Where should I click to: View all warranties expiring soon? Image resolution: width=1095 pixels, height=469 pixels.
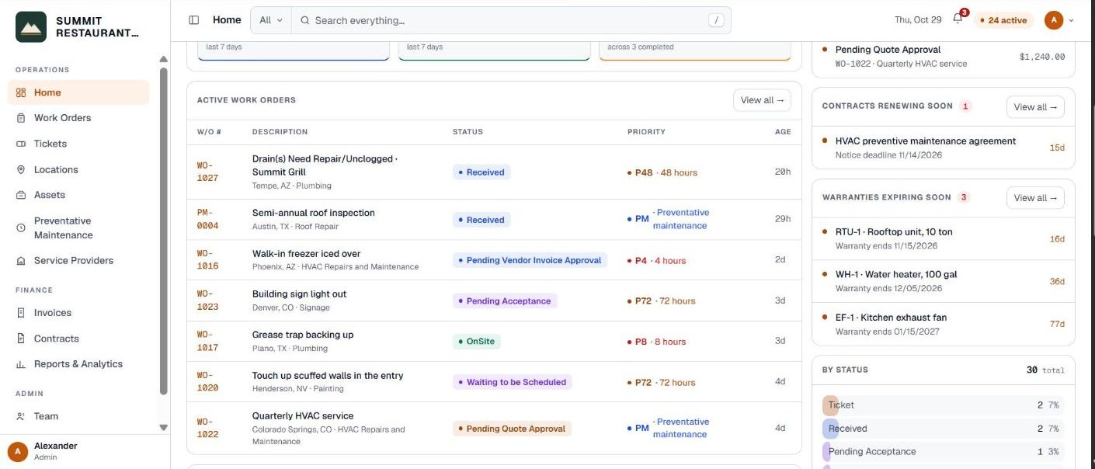click(x=1035, y=198)
